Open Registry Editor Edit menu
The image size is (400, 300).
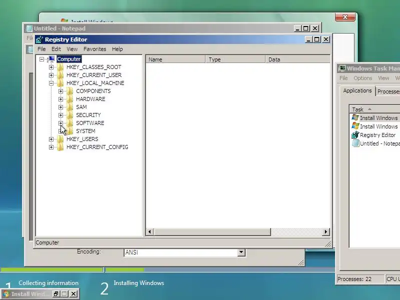[56, 49]
